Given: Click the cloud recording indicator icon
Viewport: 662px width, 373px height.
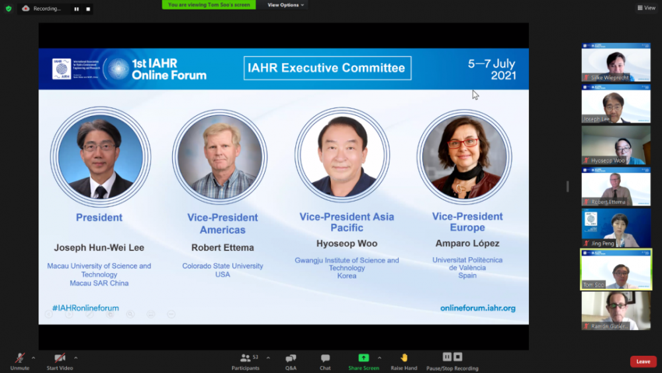Looking at the screenshot, I should click(26, 9).
